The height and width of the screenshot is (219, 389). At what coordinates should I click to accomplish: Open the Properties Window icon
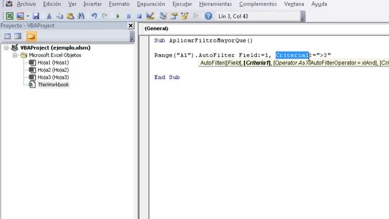coord(174,16)
